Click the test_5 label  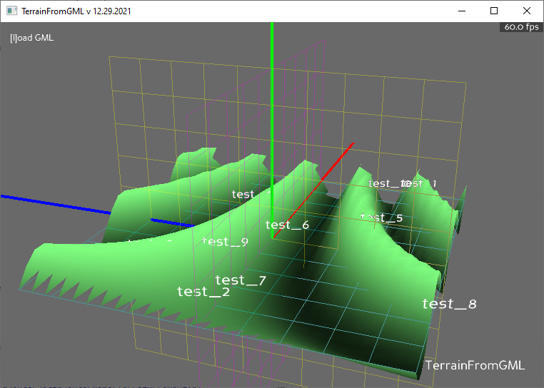coord(382,218)
